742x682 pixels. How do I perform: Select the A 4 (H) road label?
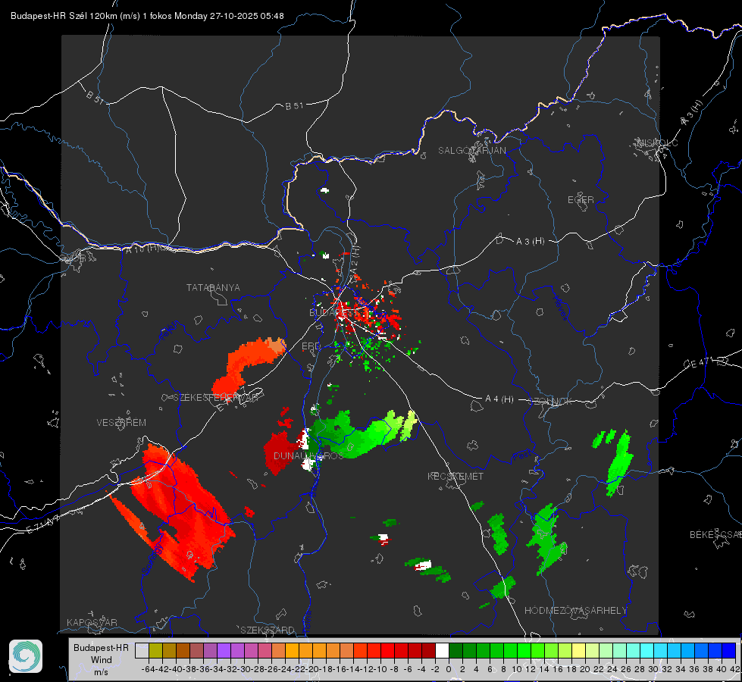[499, 399]
